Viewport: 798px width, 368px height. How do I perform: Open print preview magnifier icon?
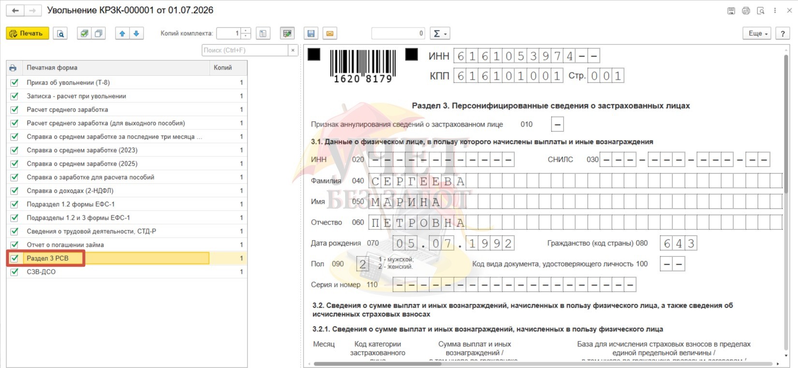click(x=60, y=33)
